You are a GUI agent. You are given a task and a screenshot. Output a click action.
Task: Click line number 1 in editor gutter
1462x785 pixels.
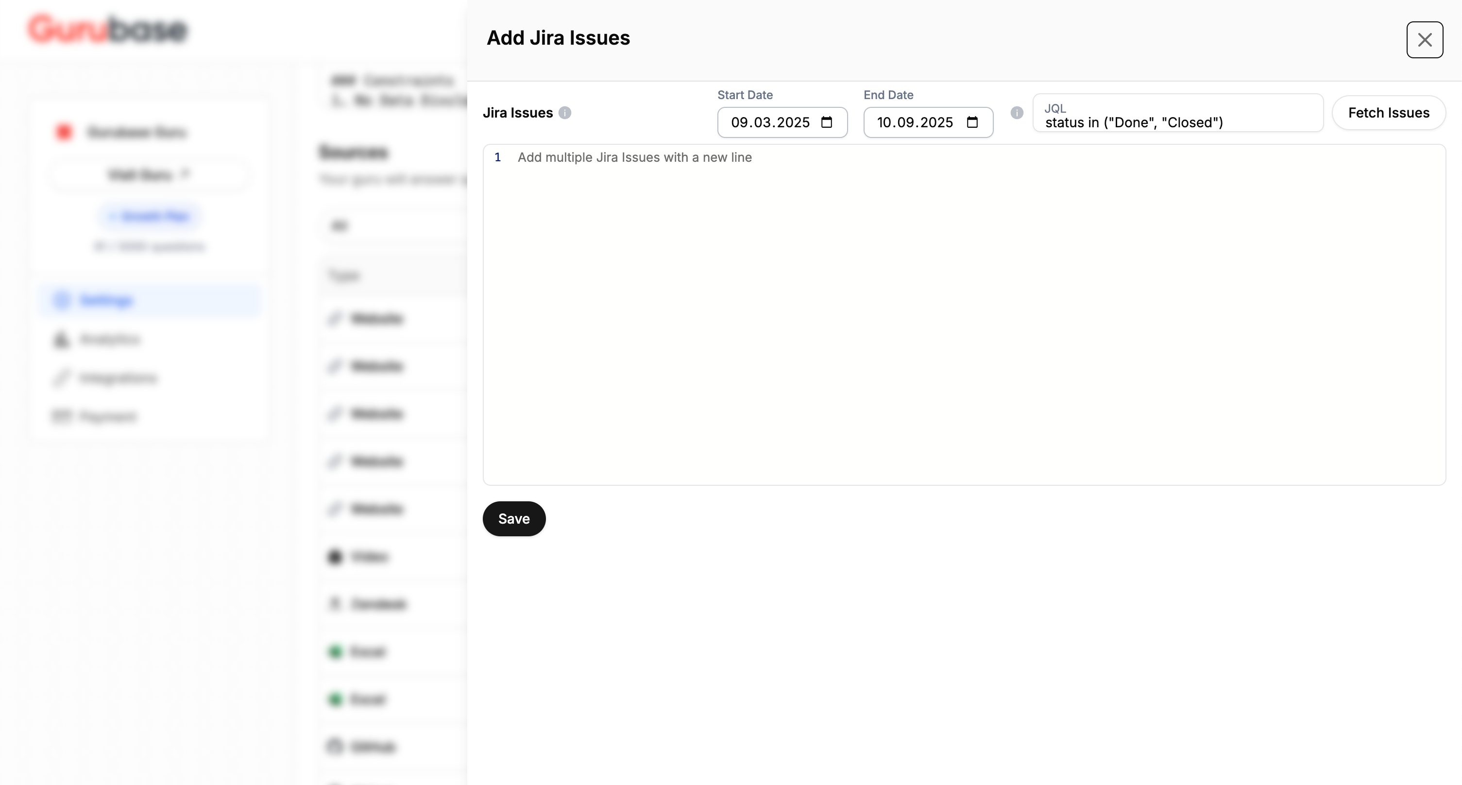point(498,157)
